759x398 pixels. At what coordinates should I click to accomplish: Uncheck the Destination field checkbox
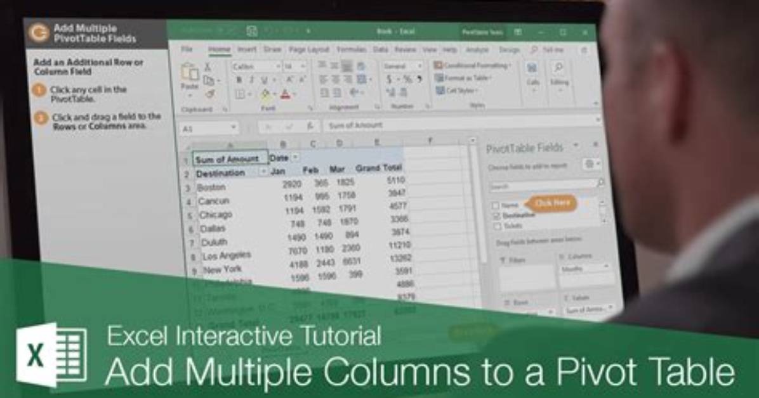[x=496, y=215]
